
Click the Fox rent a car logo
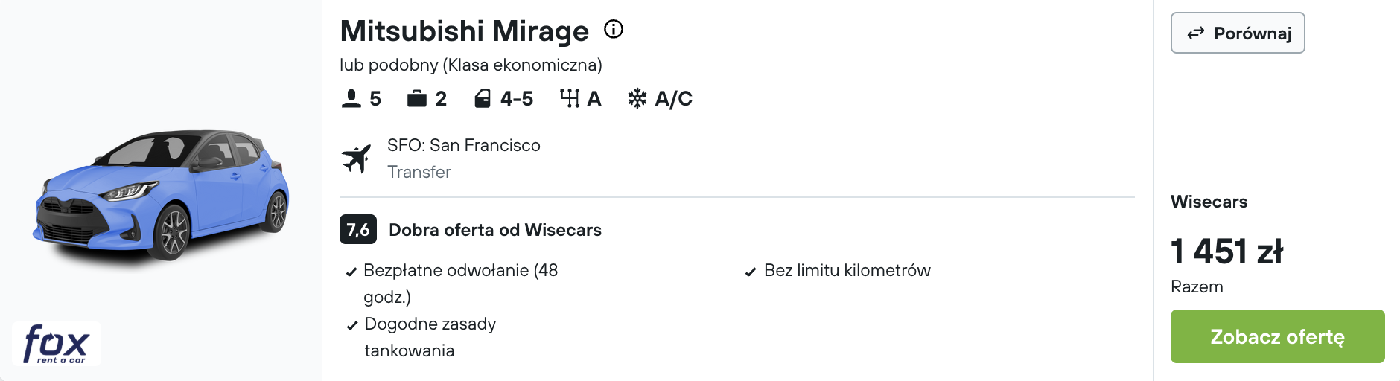coord(57,344)
